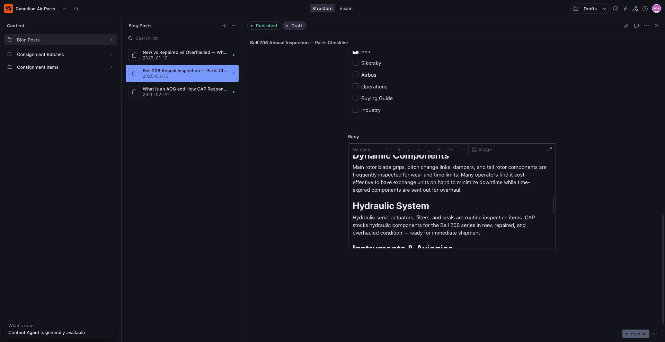This screenshot has width=665, height=342.
Task: Open Bell 206 Annual Inspection post
Action: pyautogui.click(x=182, y=73)
